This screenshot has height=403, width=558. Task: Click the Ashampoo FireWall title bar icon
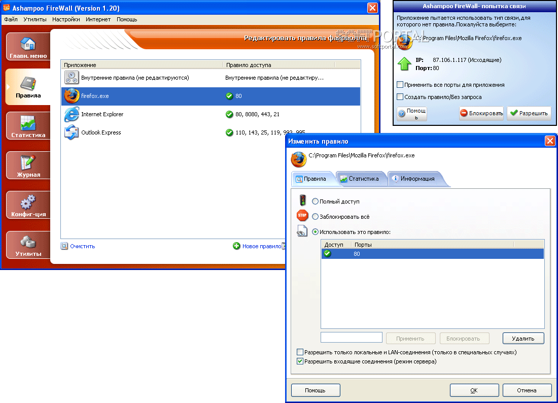point(7,8)
